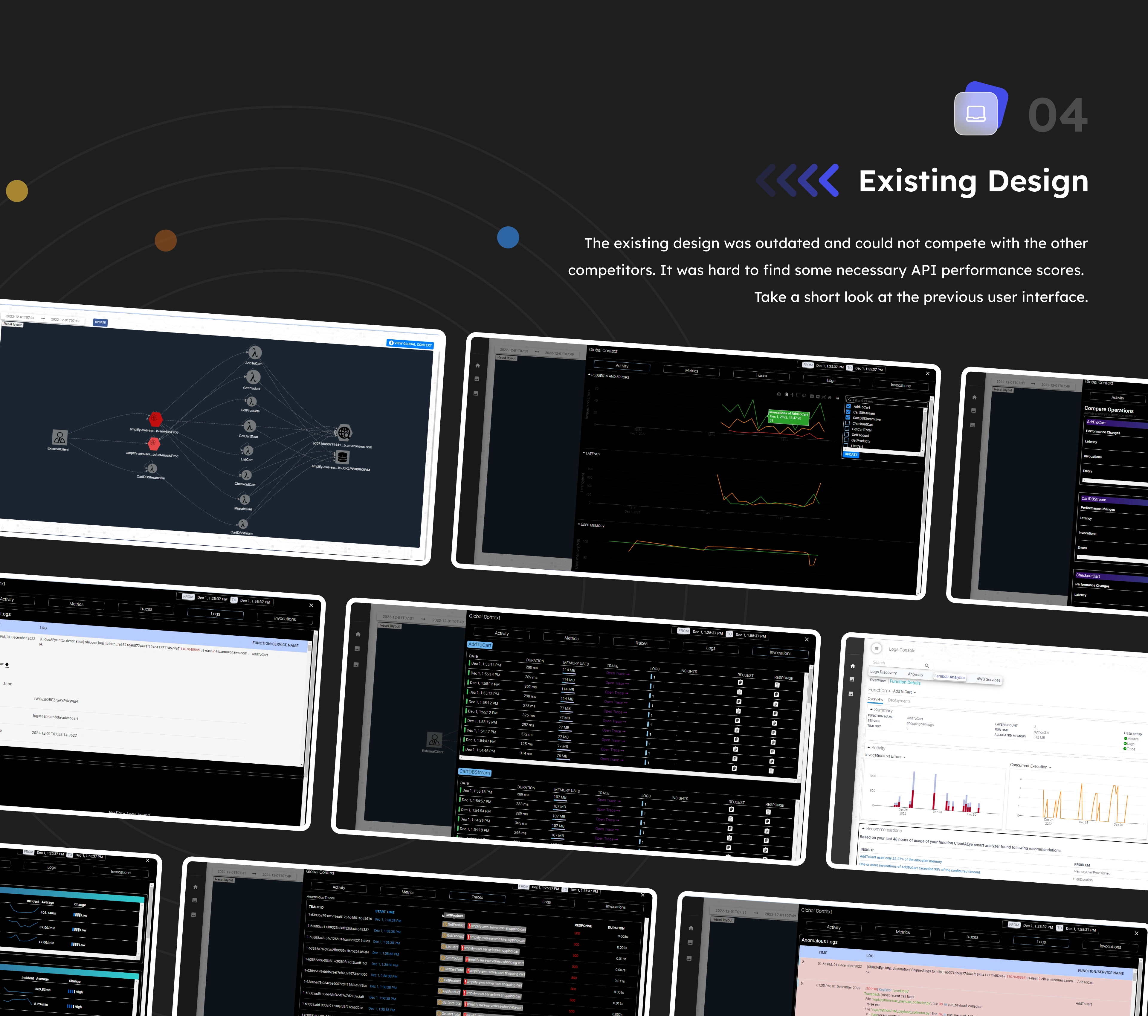The width and height of the screenshot is (1148, 1016).
Task: Click request document icon on first AddToCart row
Action: 740,682
